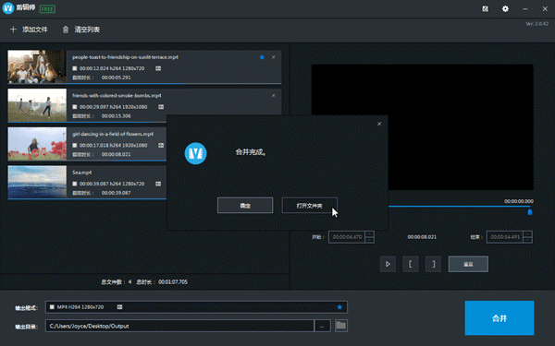Select the people-toast-to-friendship video thumbnail
This screenshot has width=555, height=346.
coord(37,66)
